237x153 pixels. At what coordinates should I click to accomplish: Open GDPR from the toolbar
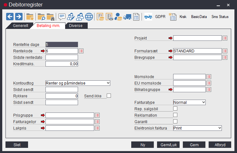[x=160, y=17]
